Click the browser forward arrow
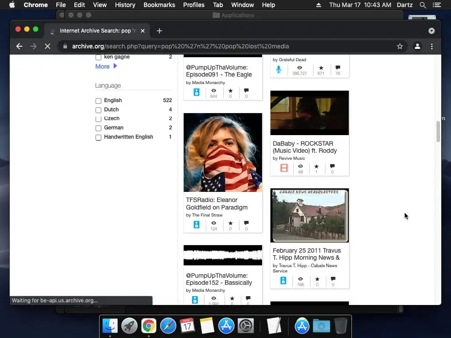The image size is (451, 338). [33, 46]
